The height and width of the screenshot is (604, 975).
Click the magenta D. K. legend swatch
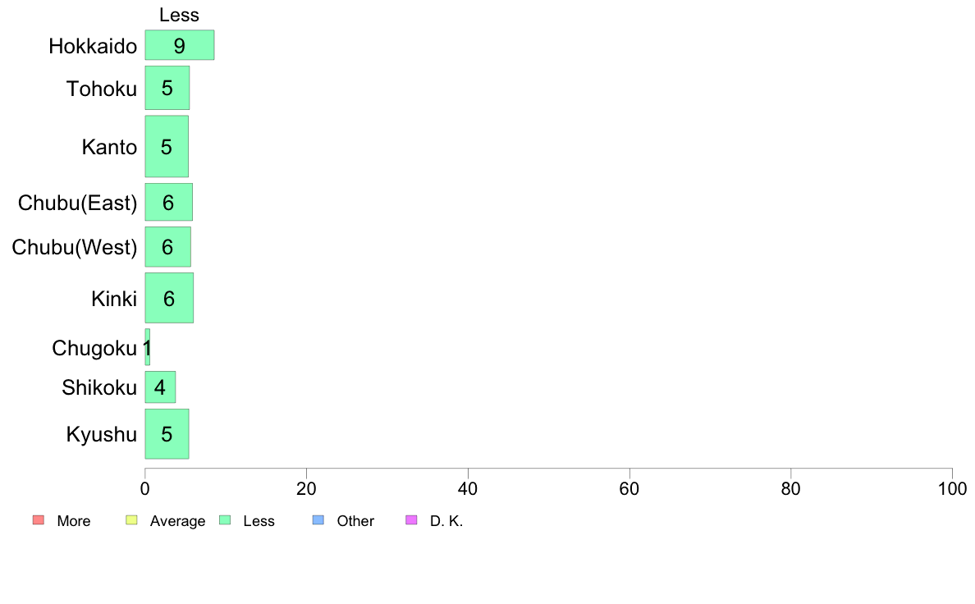pos(411,520)
